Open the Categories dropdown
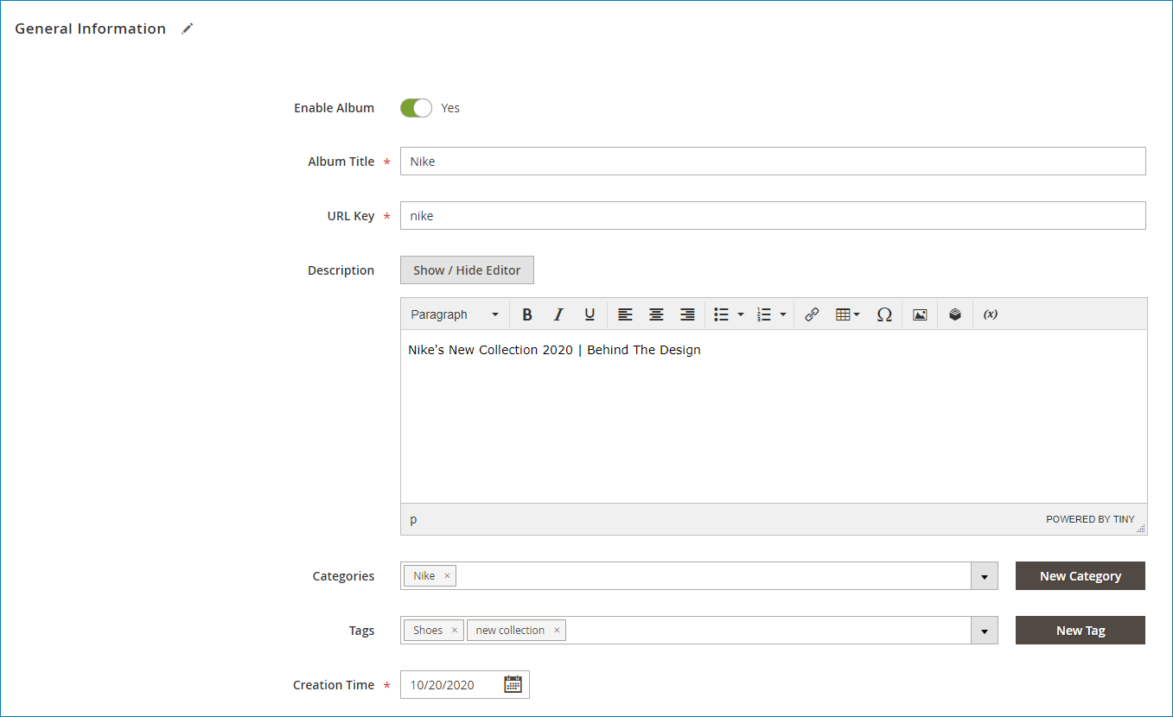 click(985, 575)
